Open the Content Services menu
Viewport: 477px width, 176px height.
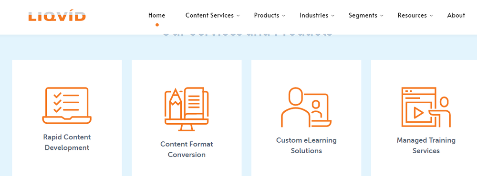coord(209,15)
